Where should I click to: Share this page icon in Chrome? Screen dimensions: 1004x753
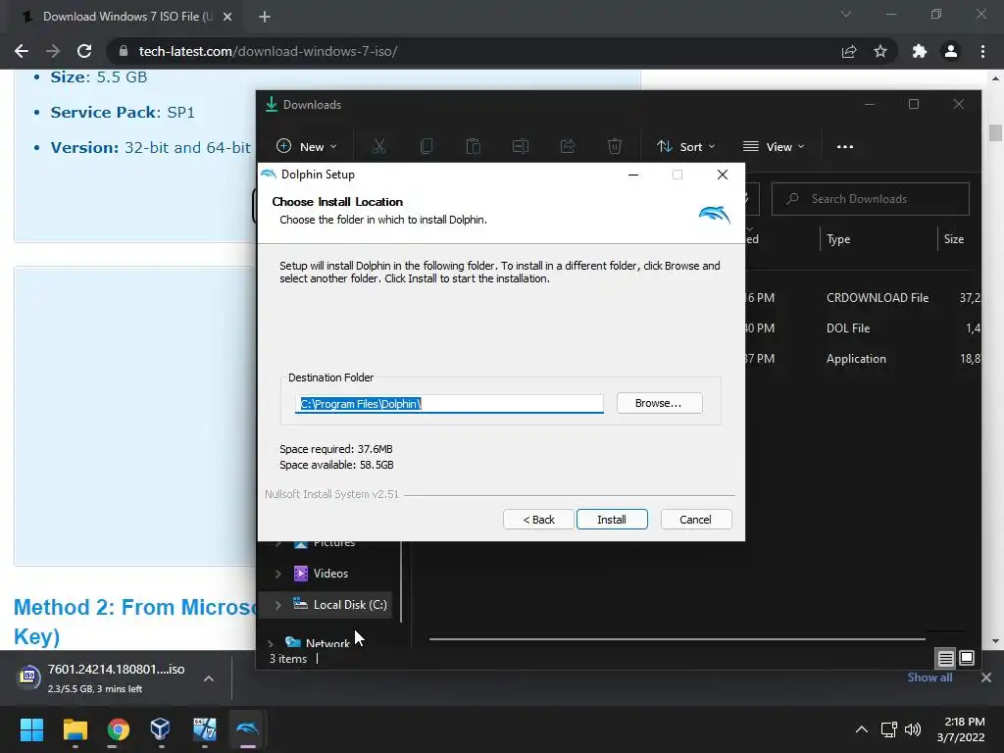tap(849, 51)
